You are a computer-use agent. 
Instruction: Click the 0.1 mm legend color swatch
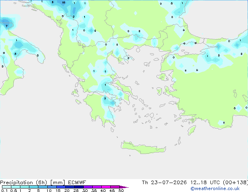7,187
